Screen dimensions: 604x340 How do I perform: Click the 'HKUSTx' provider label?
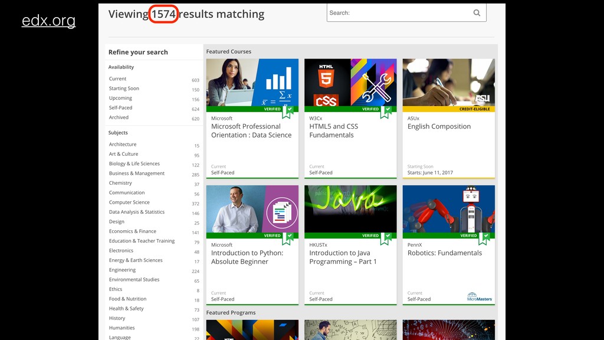(x=318, y=245)
